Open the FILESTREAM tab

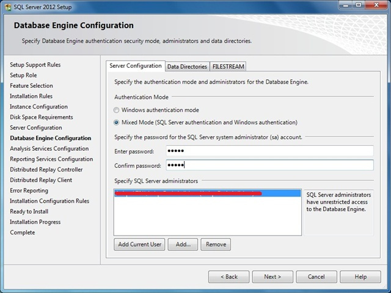(228, 67)
